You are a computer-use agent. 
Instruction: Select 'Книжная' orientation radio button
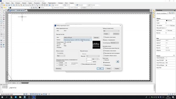tap(104, 60)
